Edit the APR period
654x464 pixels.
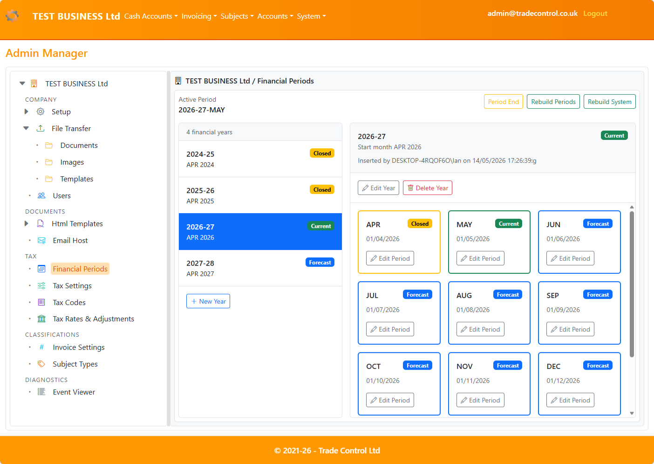390,258
